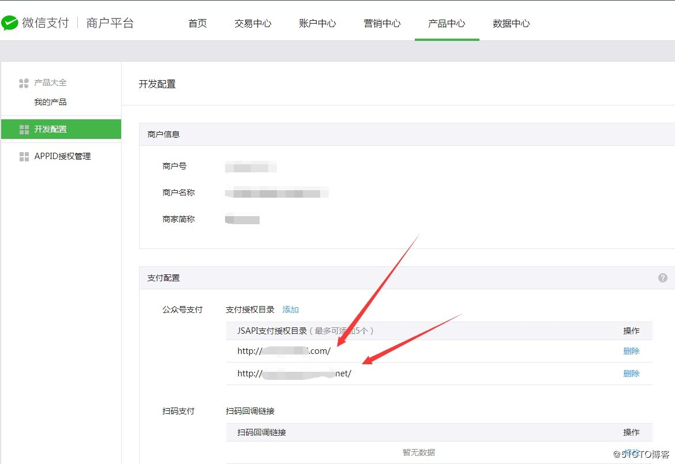Open the 交易中心 tab
This screenshot has height=464, width=675.
pos(253,23)
